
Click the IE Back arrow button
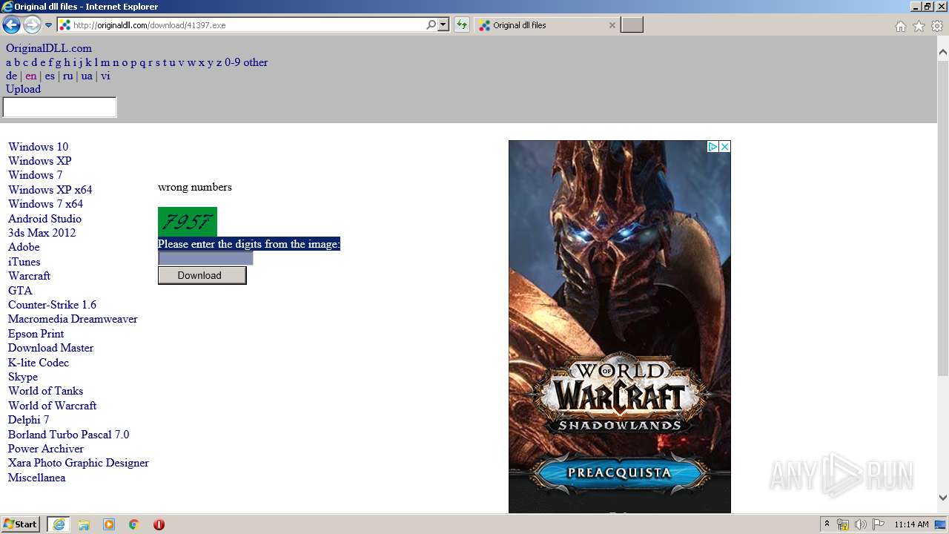11,25
